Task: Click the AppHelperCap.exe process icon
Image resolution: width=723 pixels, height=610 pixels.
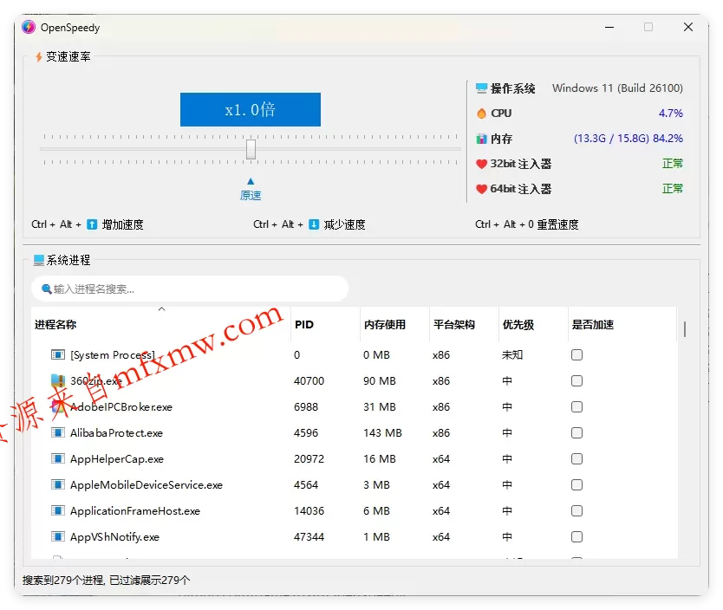Action: (57, 459)
